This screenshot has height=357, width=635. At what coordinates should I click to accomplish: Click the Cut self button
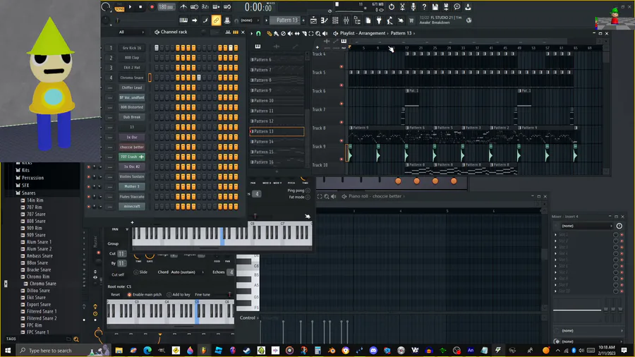118,275
